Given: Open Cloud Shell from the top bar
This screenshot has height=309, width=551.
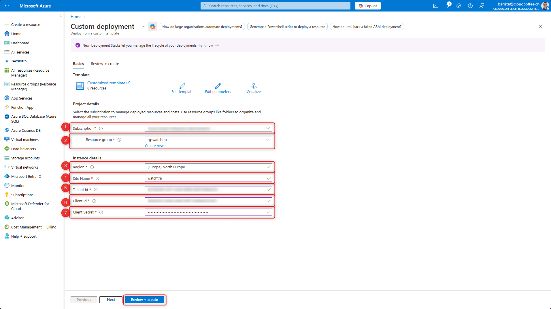Looking at the screenshot, I should pyautogui.click(x=436, y=6).
